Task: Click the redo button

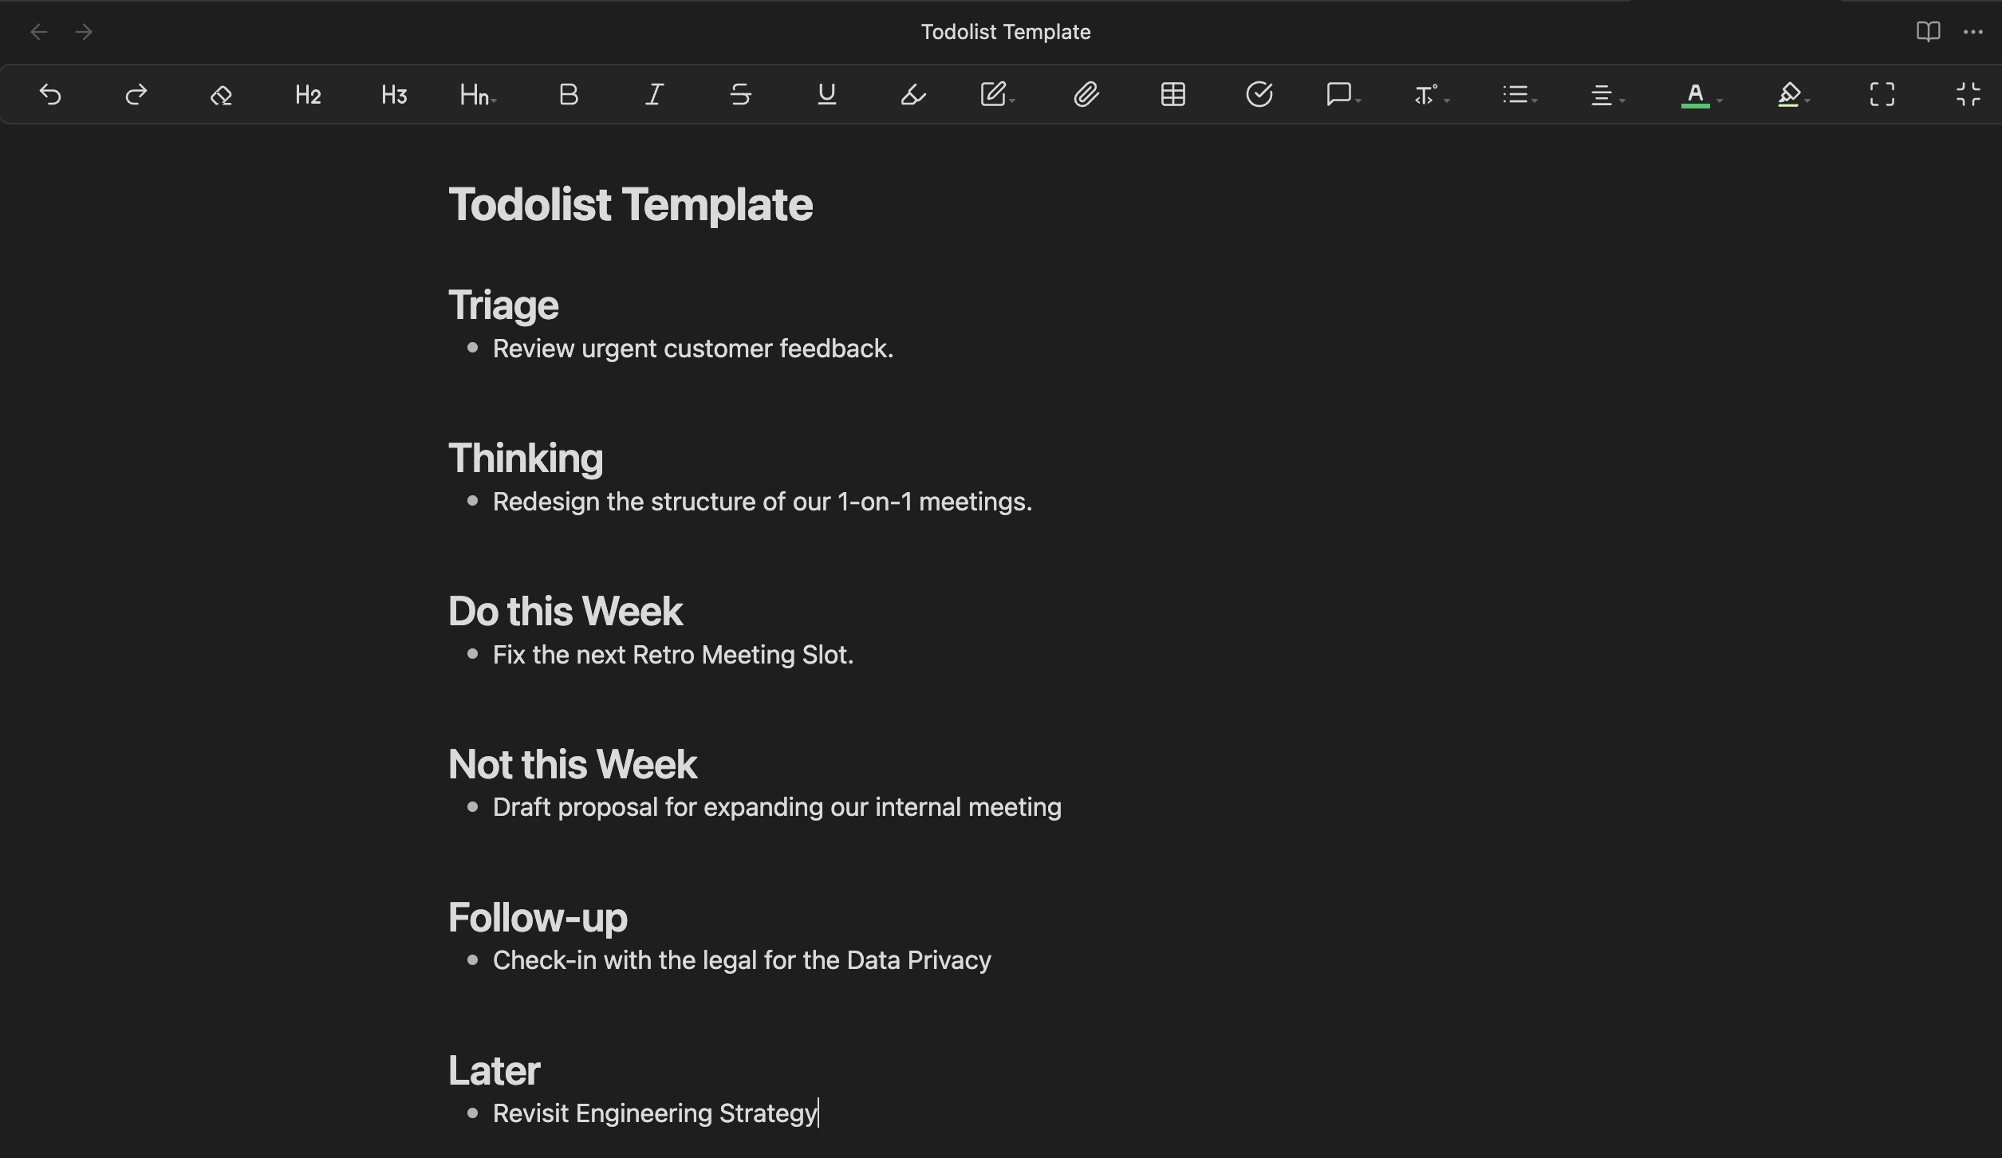Action: pos(135,94)
